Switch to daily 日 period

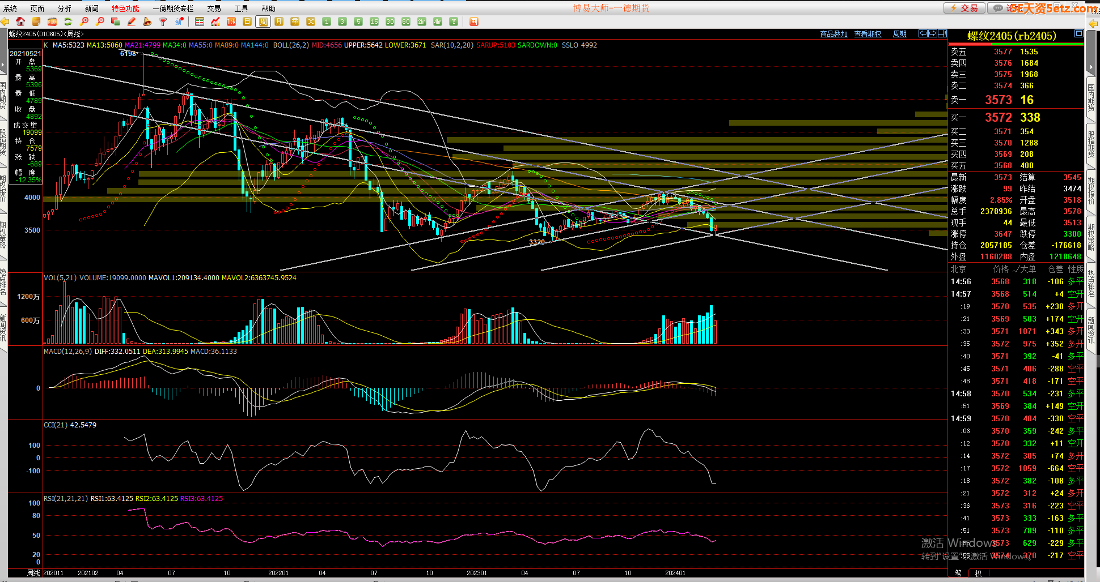[x=247, y=22]
